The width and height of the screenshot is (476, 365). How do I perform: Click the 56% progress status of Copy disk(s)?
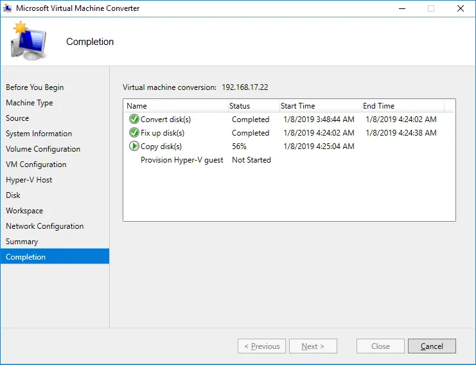pos(239,147)
